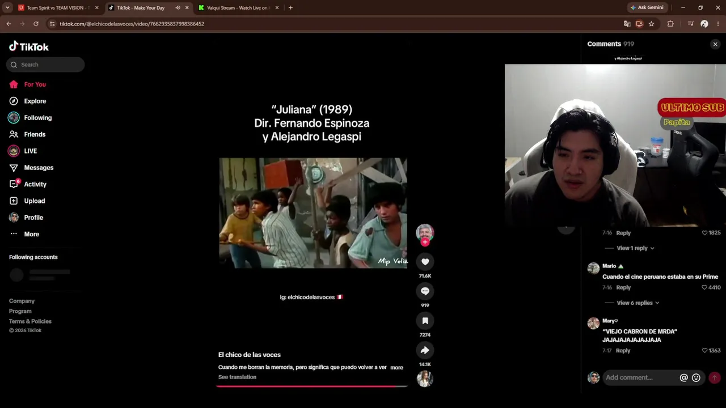Open the tab search dropdown
The image size is (726, 408).
(x=7, y=8)
